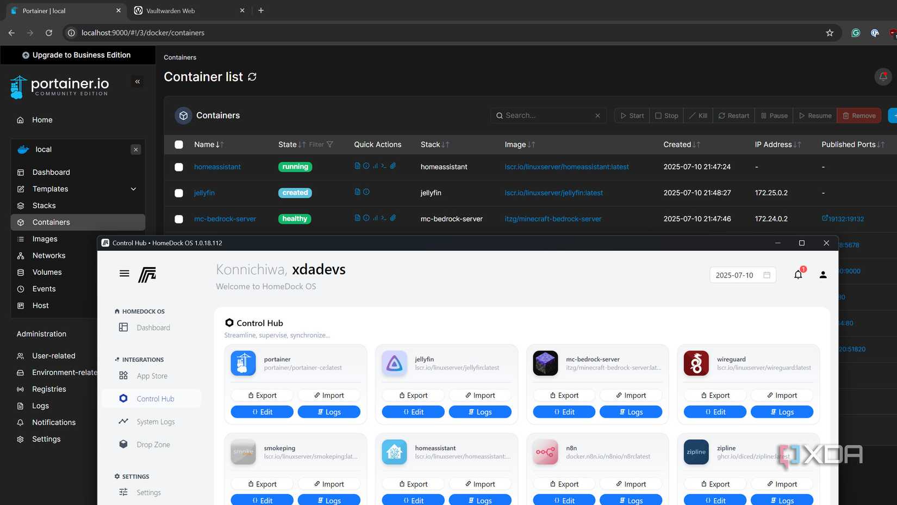Sort containers by Stack
The width and height of the screenshot is (897, 505).
click(x=435, y=144)
